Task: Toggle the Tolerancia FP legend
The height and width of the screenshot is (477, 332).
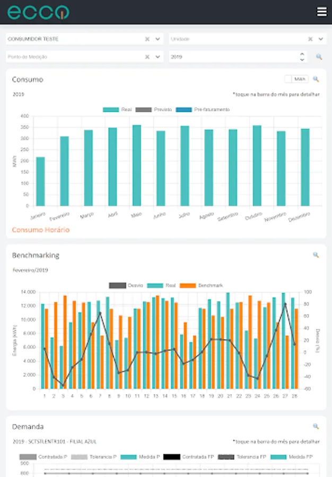Action: coord(242,457)
